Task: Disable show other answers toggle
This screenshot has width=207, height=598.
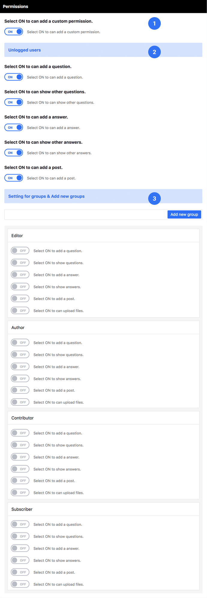Action: click(14, 153)
